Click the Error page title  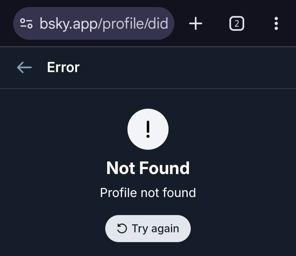tap(63, 67)
